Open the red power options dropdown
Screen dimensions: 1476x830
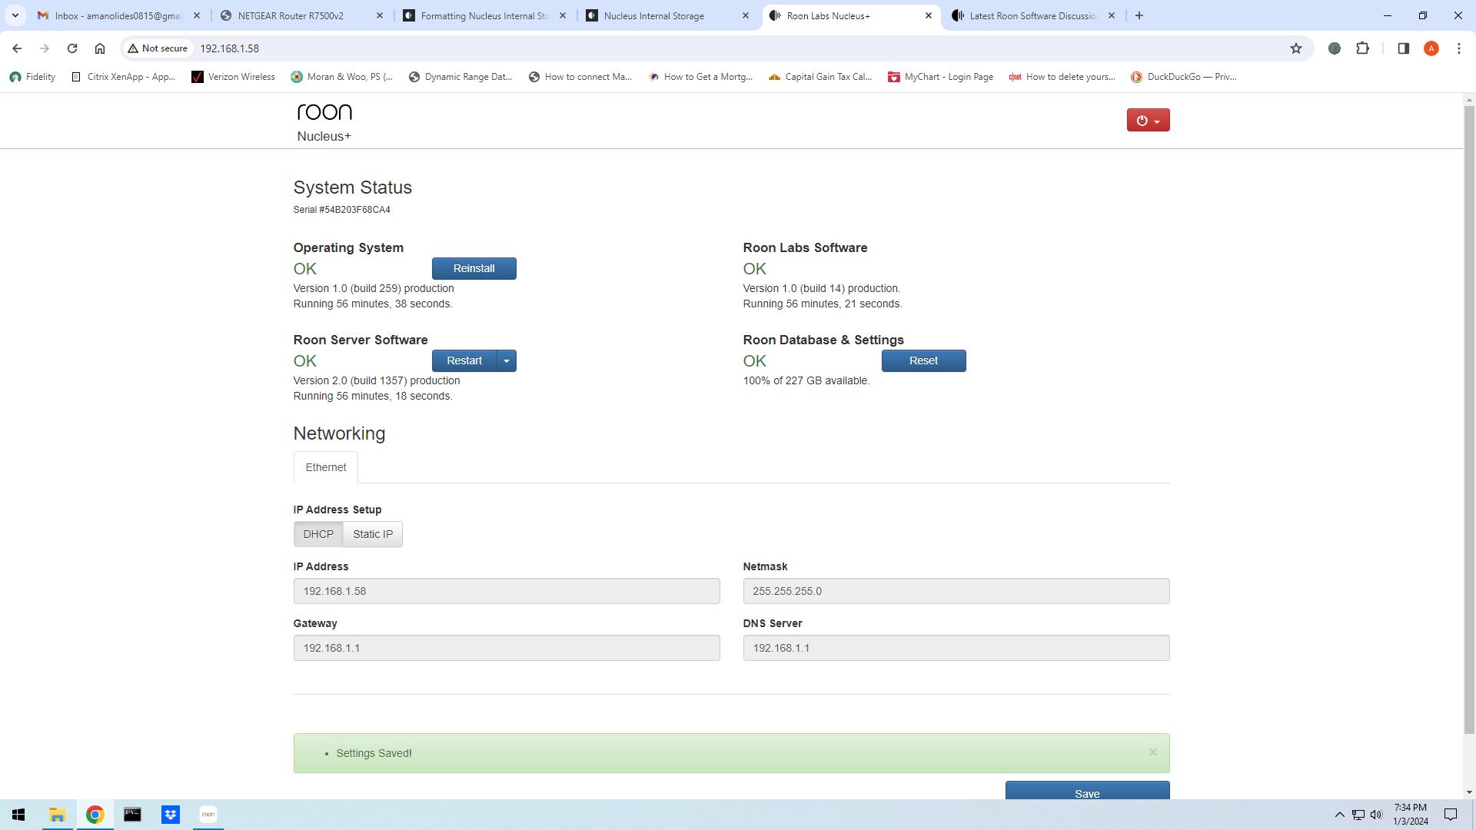click(1148, 121)
